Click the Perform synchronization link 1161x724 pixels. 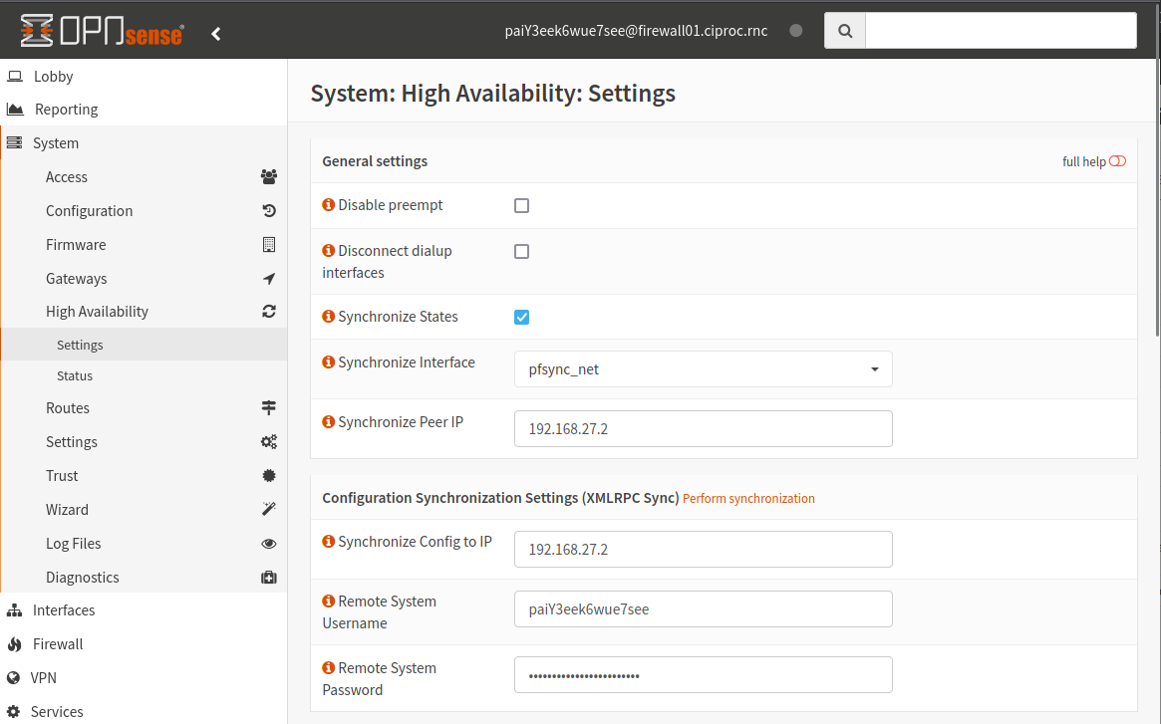pyautogui.click(x=748, y=499)
